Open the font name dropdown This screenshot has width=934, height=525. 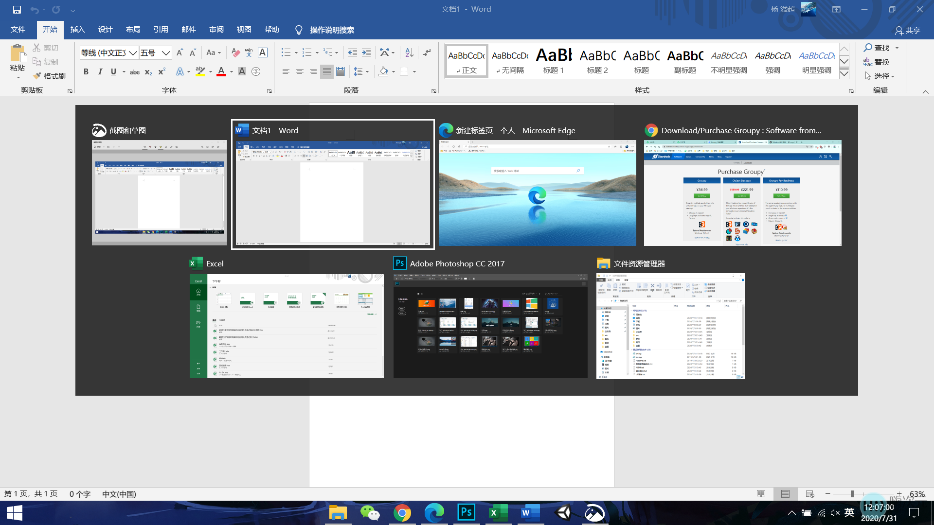click(x=132, y=52)
